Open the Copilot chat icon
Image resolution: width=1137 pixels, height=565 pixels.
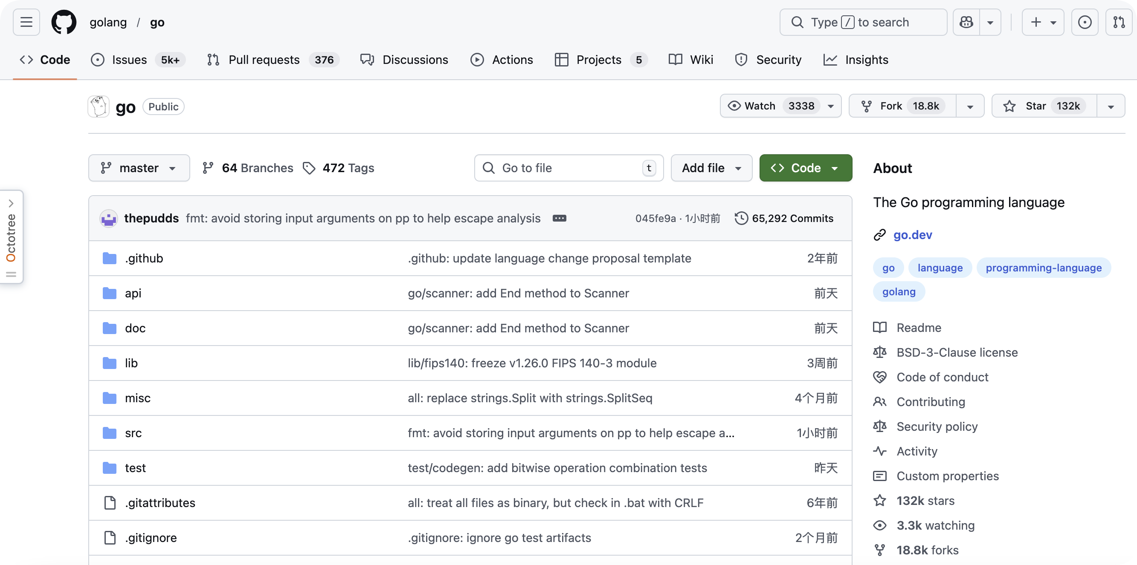pyautogui.click(x=966, y=22)
